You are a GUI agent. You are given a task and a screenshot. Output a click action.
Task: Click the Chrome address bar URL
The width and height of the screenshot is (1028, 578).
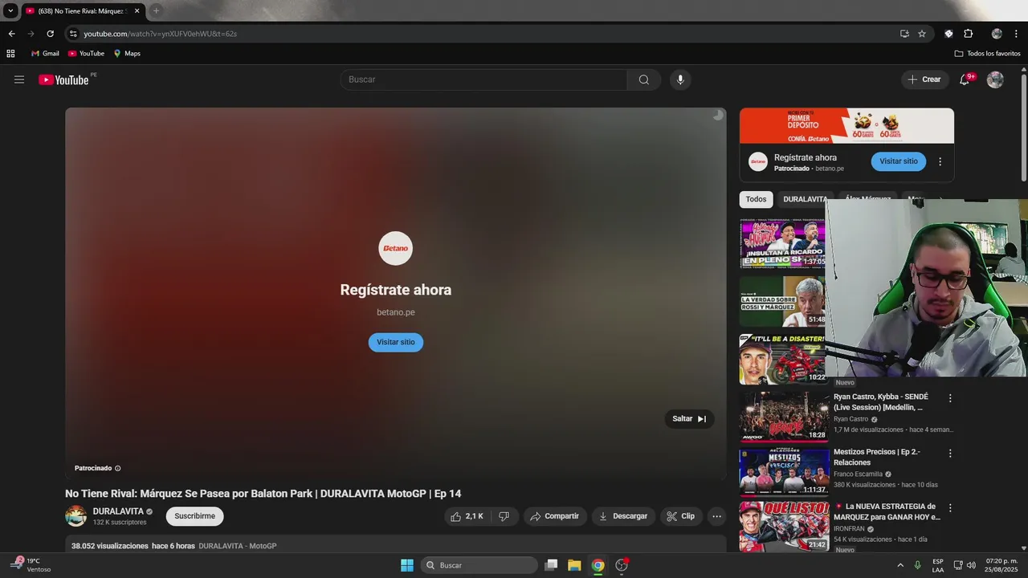(161, 34)
